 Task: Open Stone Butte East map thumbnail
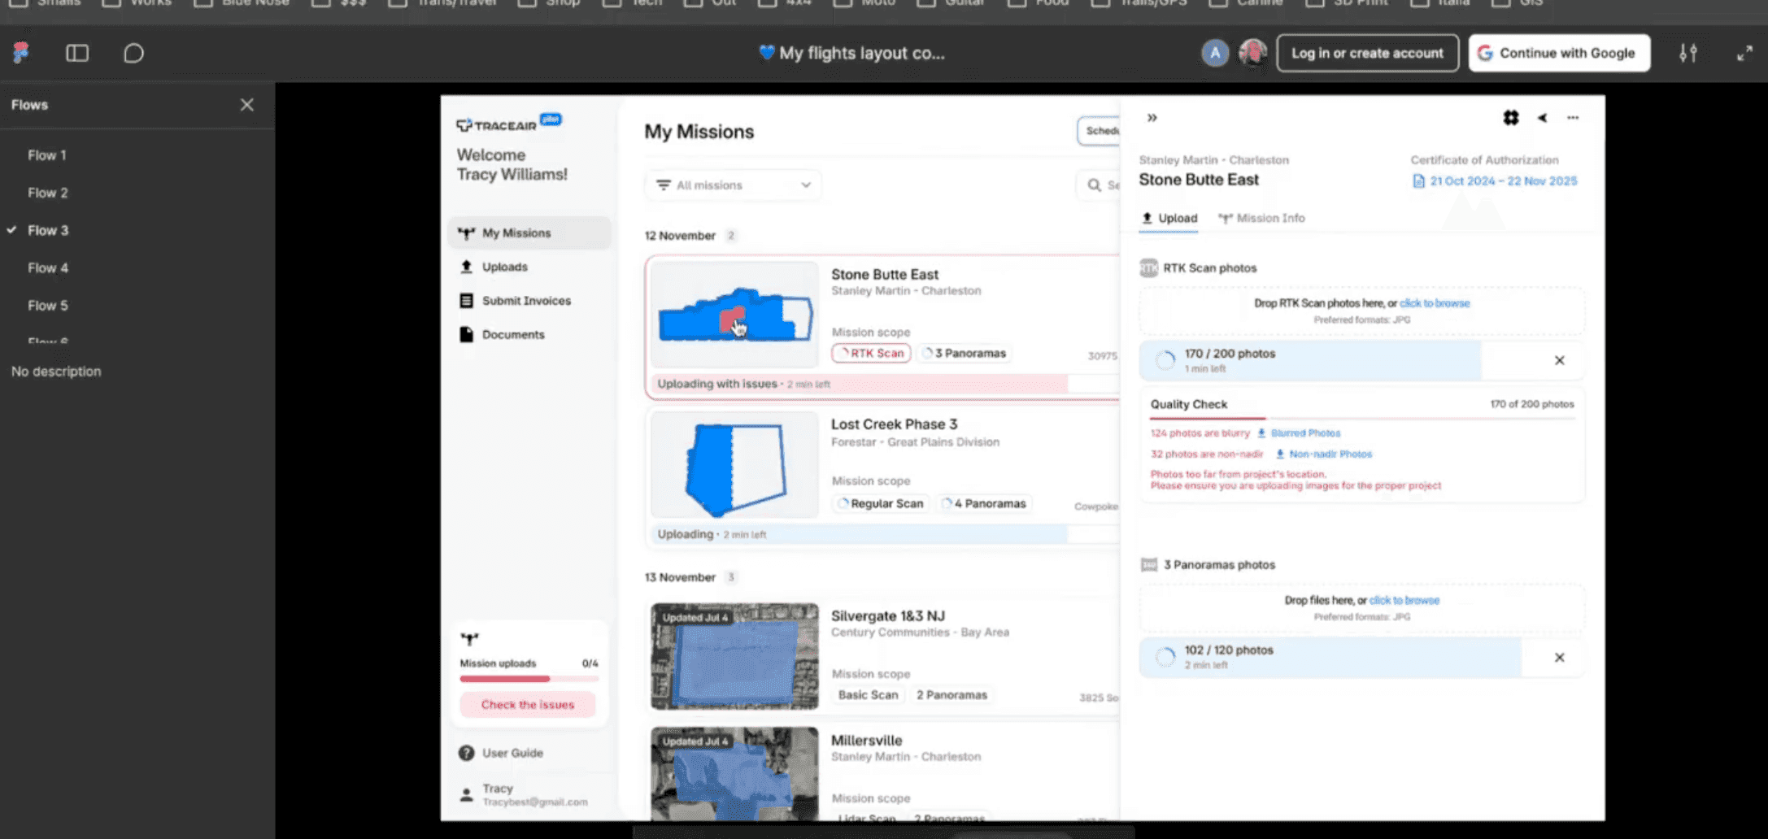[x=734, y=314]
